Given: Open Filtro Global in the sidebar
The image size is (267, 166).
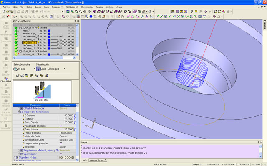Looking at the screenshot, I should click(6, 79).
